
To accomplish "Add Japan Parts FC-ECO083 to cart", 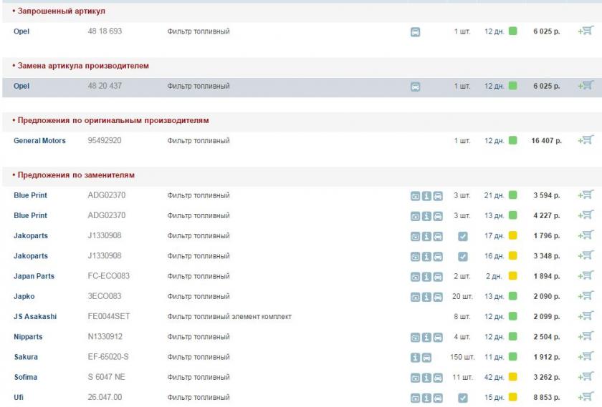I will 586,276.
